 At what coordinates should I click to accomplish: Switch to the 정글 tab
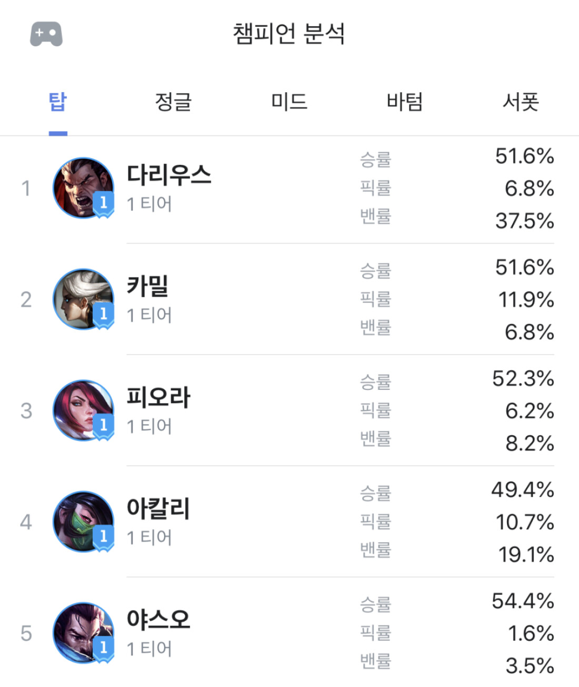173,101
